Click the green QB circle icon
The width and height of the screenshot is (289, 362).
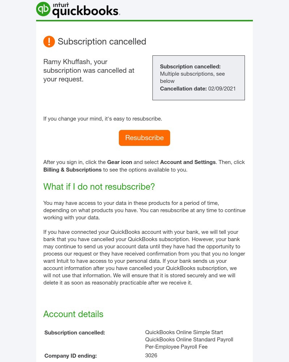coord(43,10)
